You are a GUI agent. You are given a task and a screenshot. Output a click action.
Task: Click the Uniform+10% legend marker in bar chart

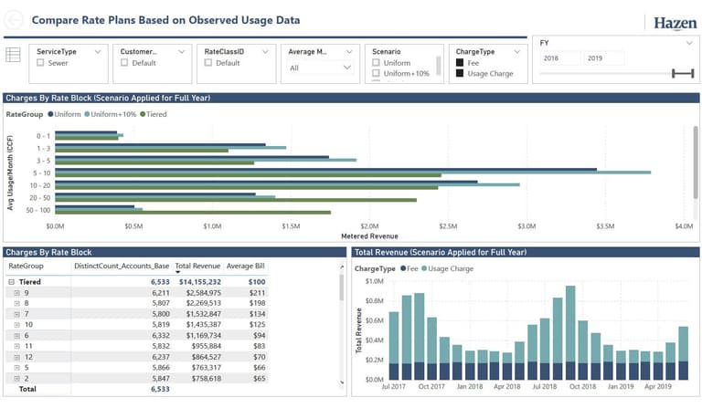88,115
